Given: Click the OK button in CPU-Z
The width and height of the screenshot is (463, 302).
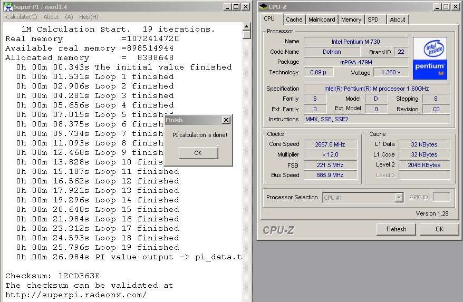Looking at the screenshot, I should tap(439, 229).
